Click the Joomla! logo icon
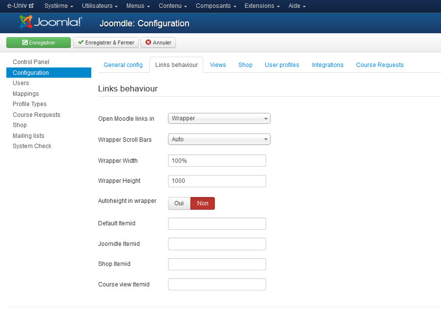 tap(26, 22)
